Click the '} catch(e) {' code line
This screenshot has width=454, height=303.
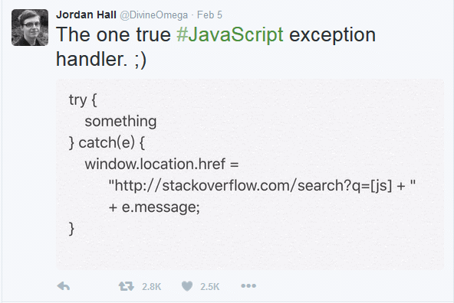click(107, 143)
